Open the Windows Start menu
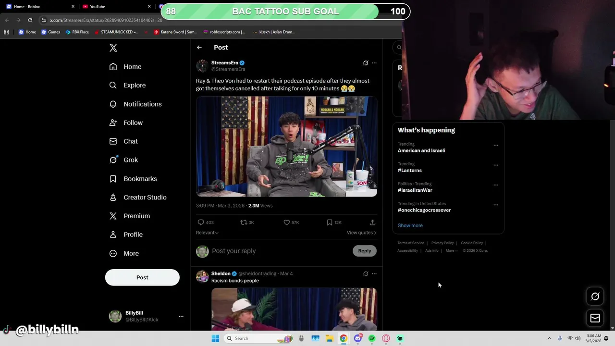The height and width of the screenshot is (346, 615). [x=215, y=338]
